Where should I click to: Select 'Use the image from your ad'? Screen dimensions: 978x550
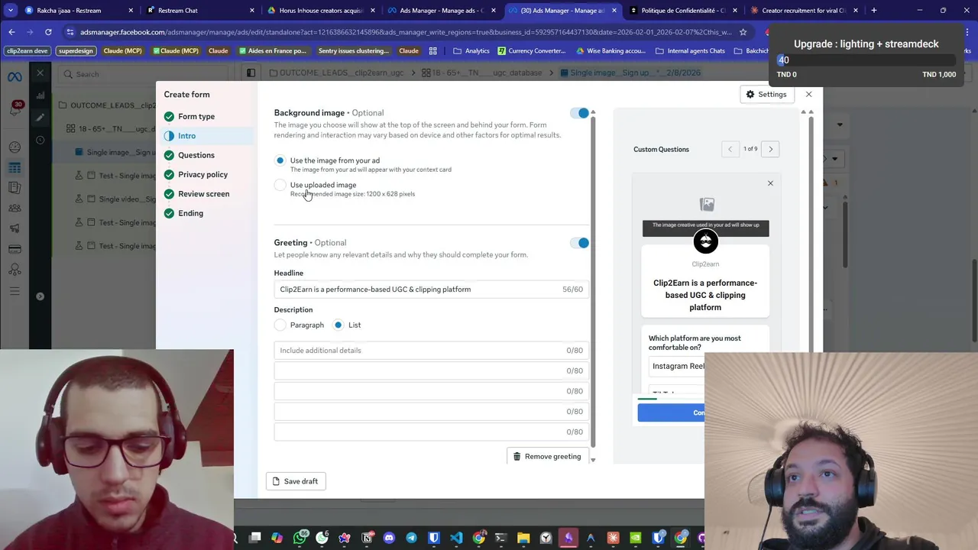[280, 160]
